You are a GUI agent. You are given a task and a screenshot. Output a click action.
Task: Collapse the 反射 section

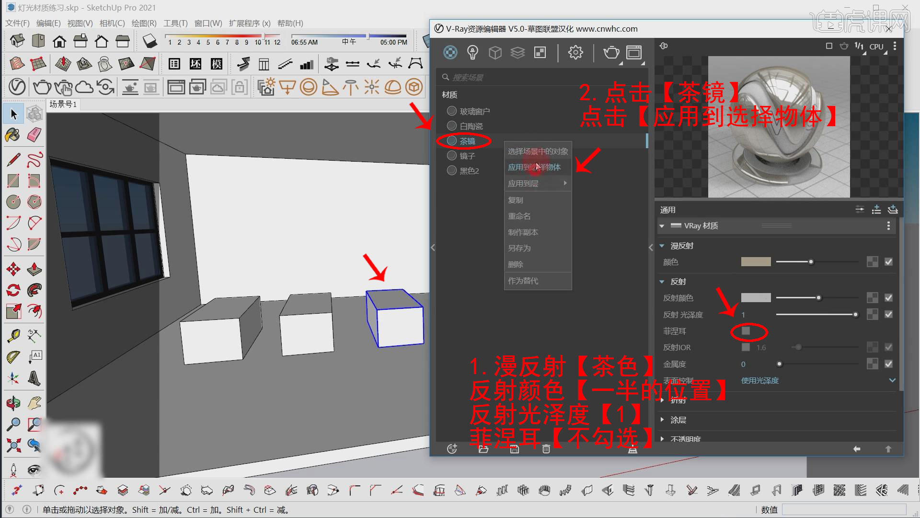[662, 282]
